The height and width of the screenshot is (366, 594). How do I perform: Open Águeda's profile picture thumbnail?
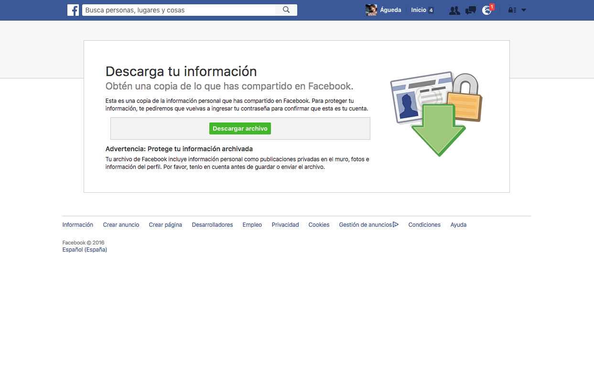tap(371, 10)
